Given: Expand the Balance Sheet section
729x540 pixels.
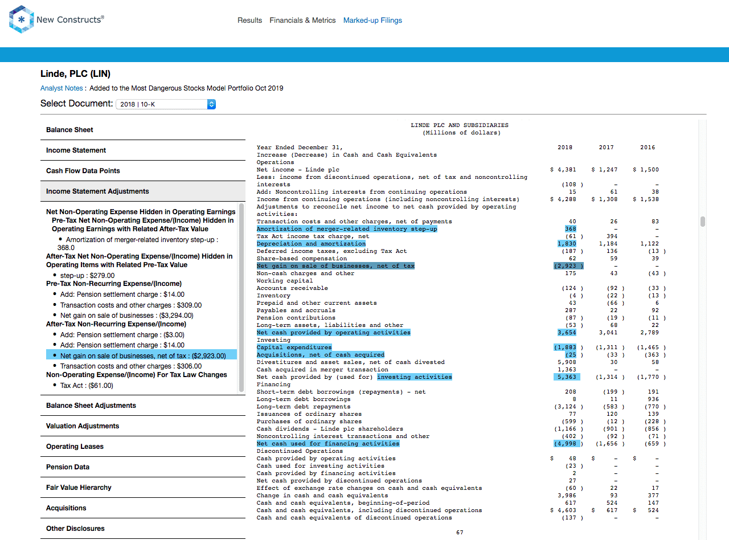Looking at the screenshot, I should coord(143,130).
